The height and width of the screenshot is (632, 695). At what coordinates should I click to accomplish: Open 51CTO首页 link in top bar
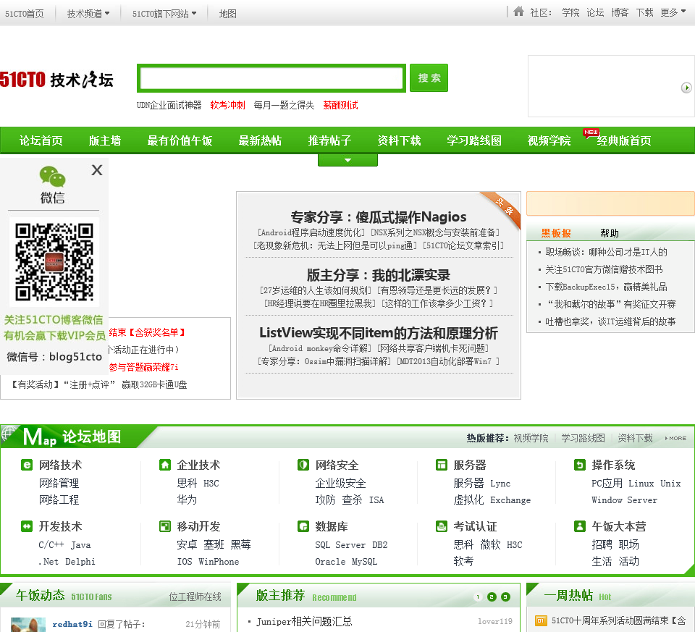25,14
